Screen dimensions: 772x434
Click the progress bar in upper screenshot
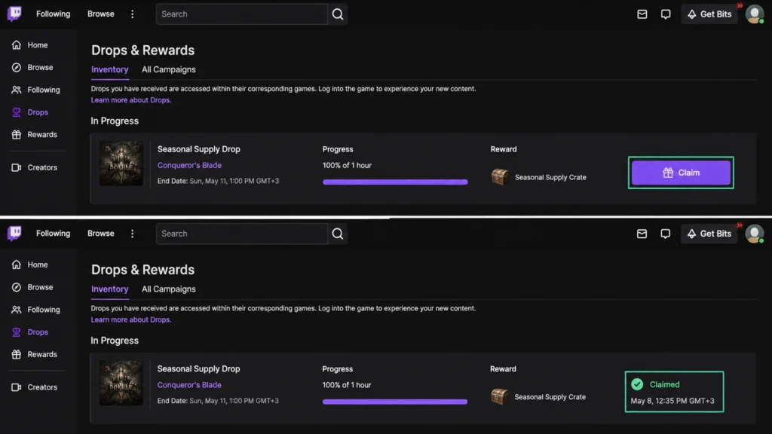pyautogui.click(x=395, y=182)
